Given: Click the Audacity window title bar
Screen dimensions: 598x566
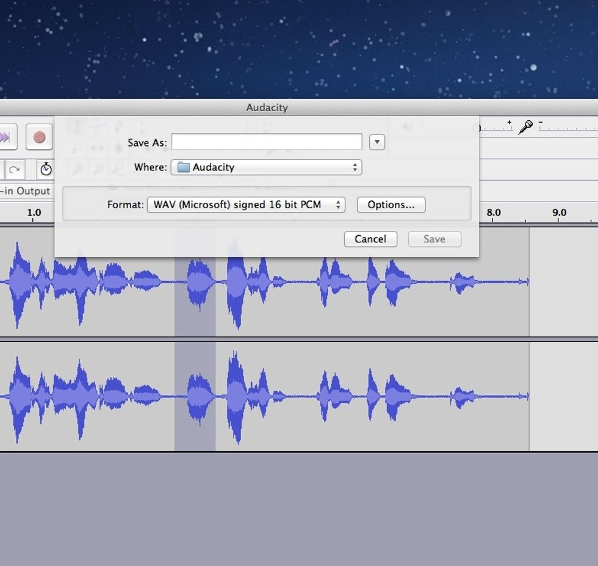Looking at the screenshot, I should [x=299, y=107].
